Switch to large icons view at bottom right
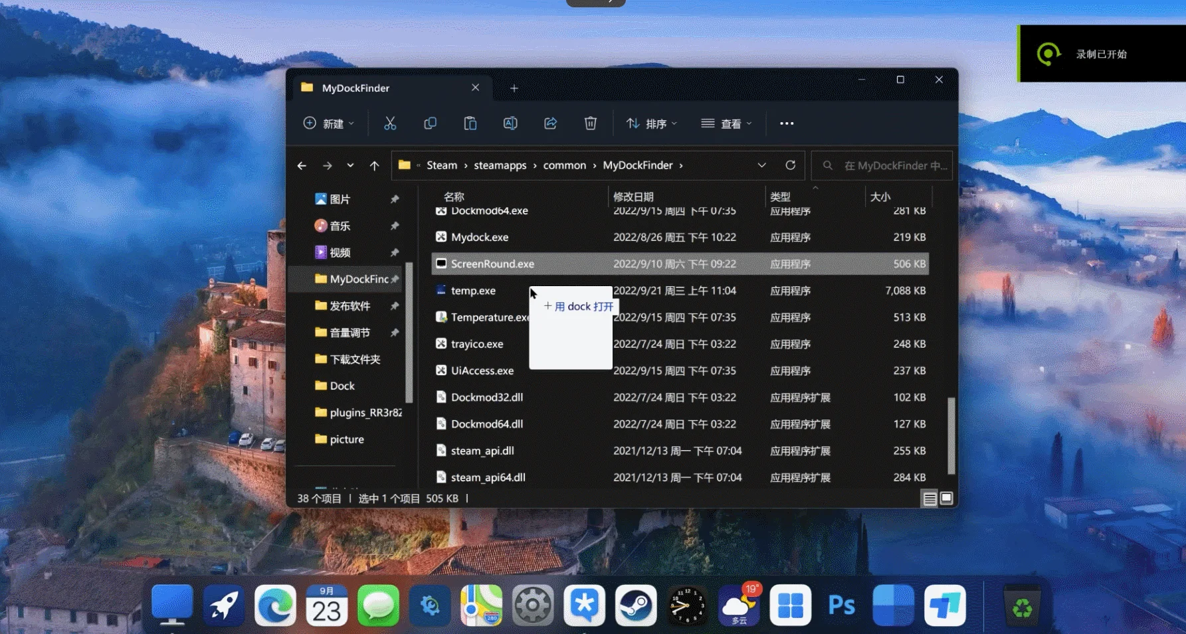This screenshot has height=634, width=1186. point(945,498)
